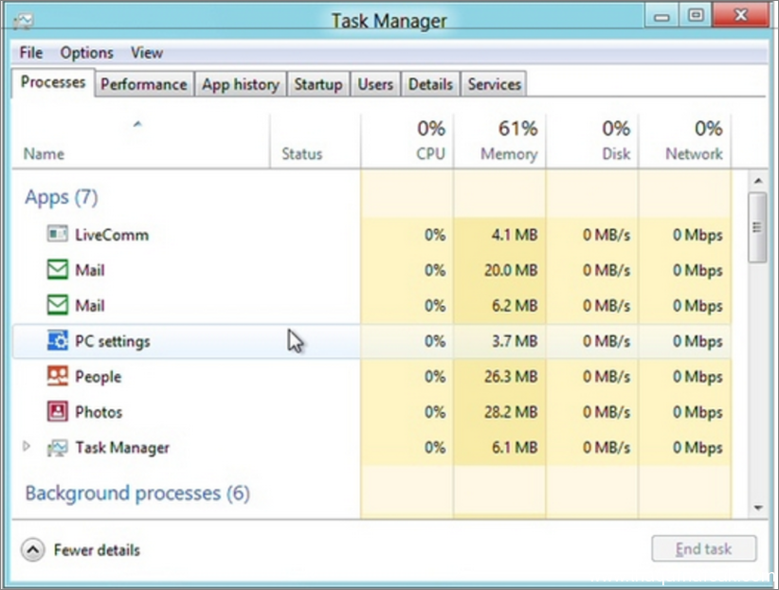Viewport: 779px width, 590px height.
Task: Switch to the Performance tab
Action: (x=144, y=84)
